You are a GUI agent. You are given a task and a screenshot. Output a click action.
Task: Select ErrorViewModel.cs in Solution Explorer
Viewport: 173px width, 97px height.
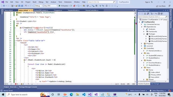155,63
